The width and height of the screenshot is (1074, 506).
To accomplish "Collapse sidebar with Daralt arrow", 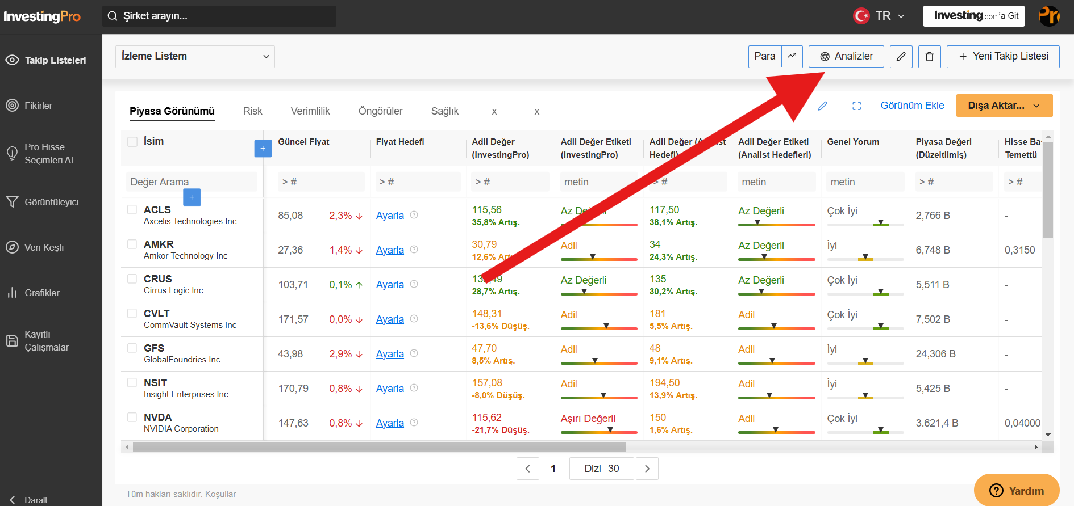I will (x=28, y=500).
